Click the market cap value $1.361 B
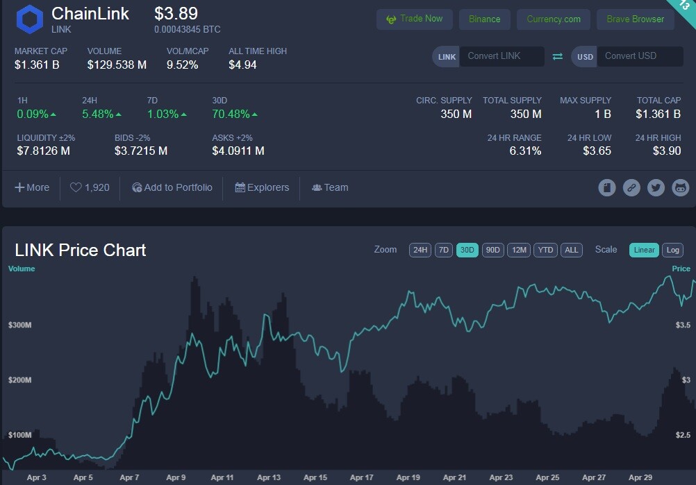Screen dimensions: 696x485 tap(37, 65)
